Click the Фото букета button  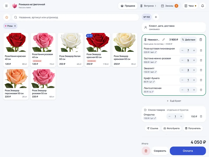coord(171,128)
